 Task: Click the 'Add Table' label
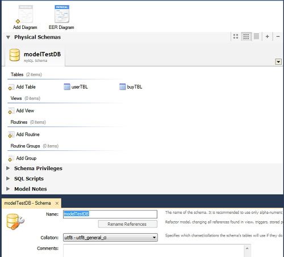tap(26, 87)
